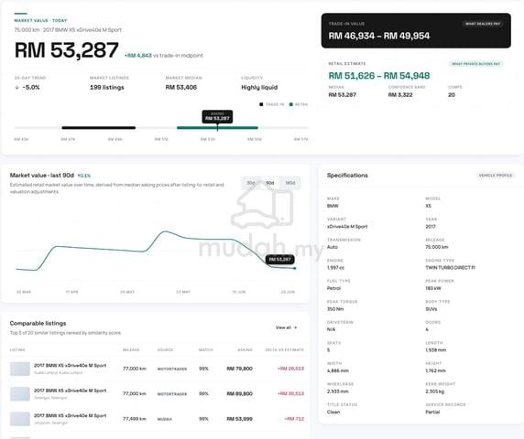This screenshot has height=439, width=524.
Task: Click the RM 89,800 asking price
Action: [240, 393]
